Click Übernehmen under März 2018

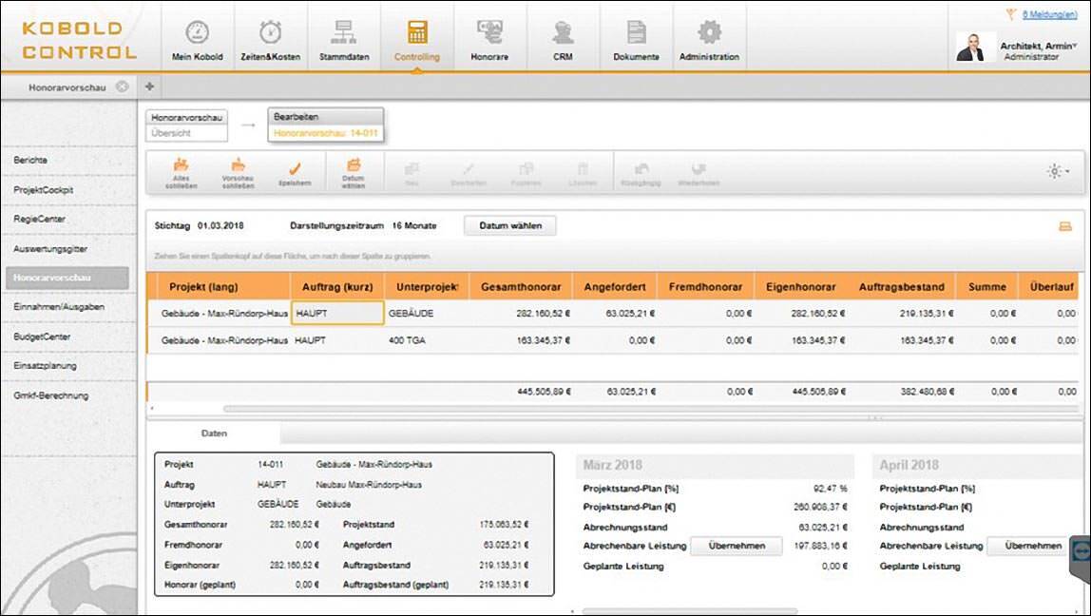737,546
